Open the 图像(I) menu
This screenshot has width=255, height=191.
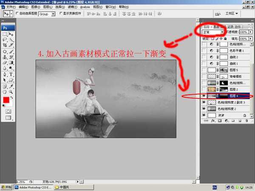tap(36, 7)
